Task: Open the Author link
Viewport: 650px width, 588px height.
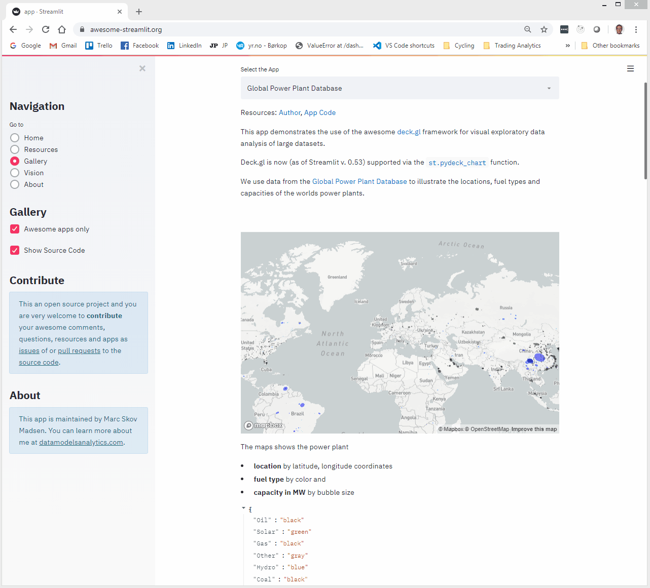Action: [x=290, y=112]
